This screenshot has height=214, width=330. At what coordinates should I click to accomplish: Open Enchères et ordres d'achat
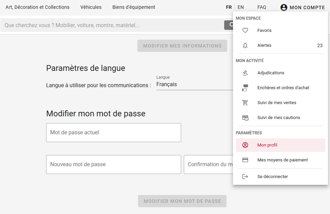280,88
